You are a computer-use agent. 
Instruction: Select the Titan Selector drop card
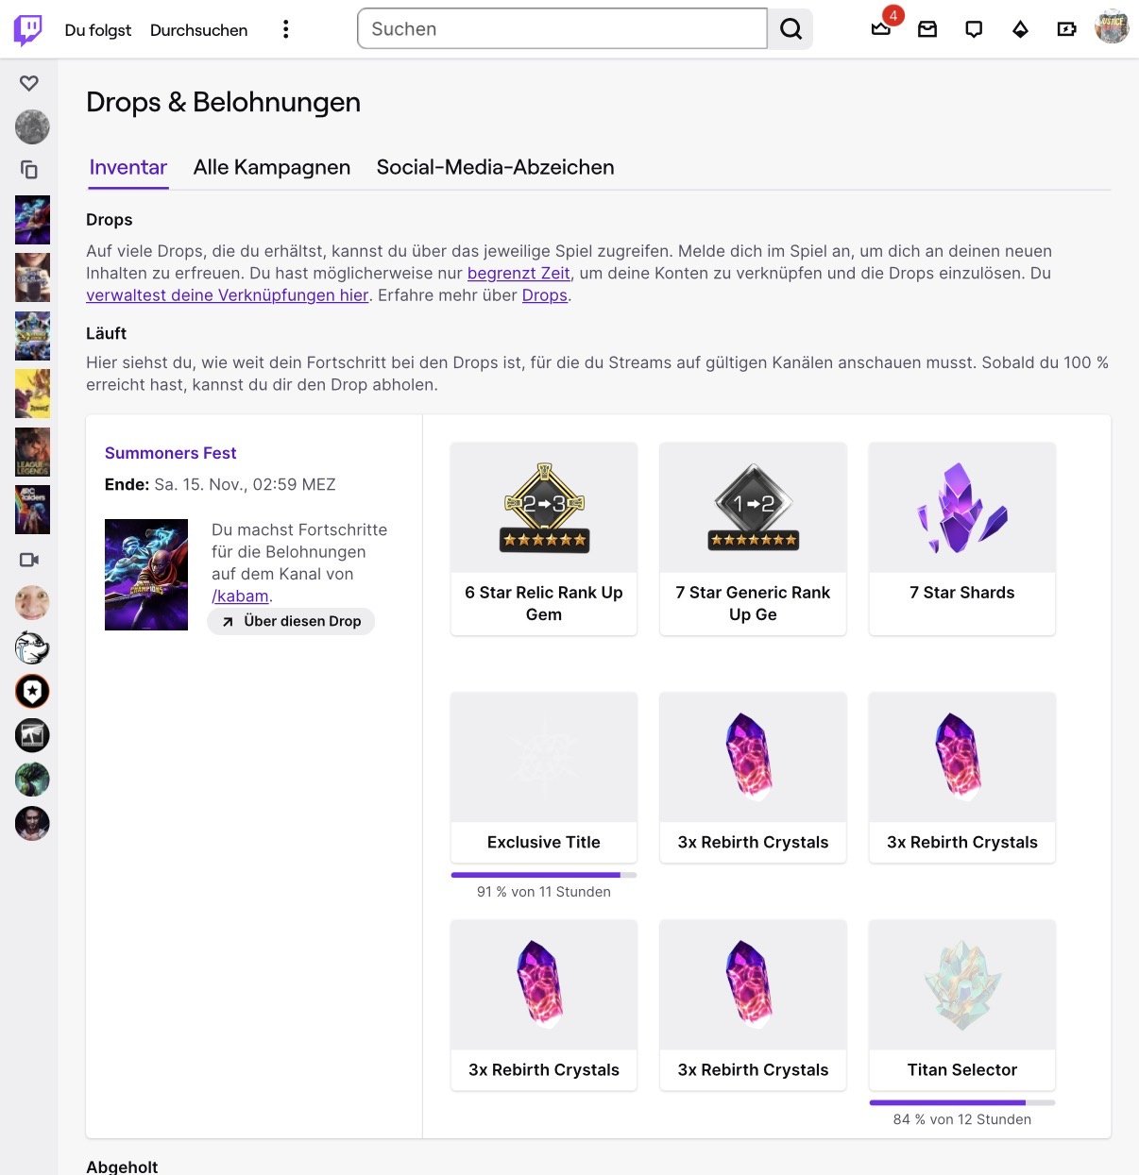[x=961, y=1005]
